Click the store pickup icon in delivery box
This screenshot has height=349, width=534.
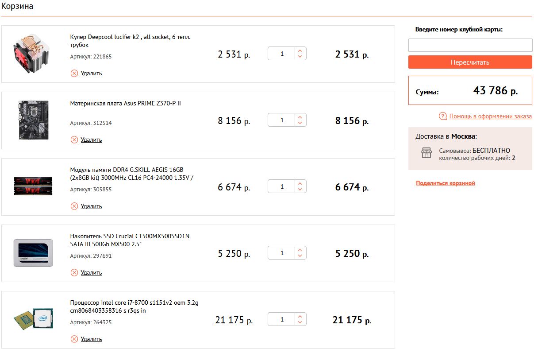coord(426,153)
